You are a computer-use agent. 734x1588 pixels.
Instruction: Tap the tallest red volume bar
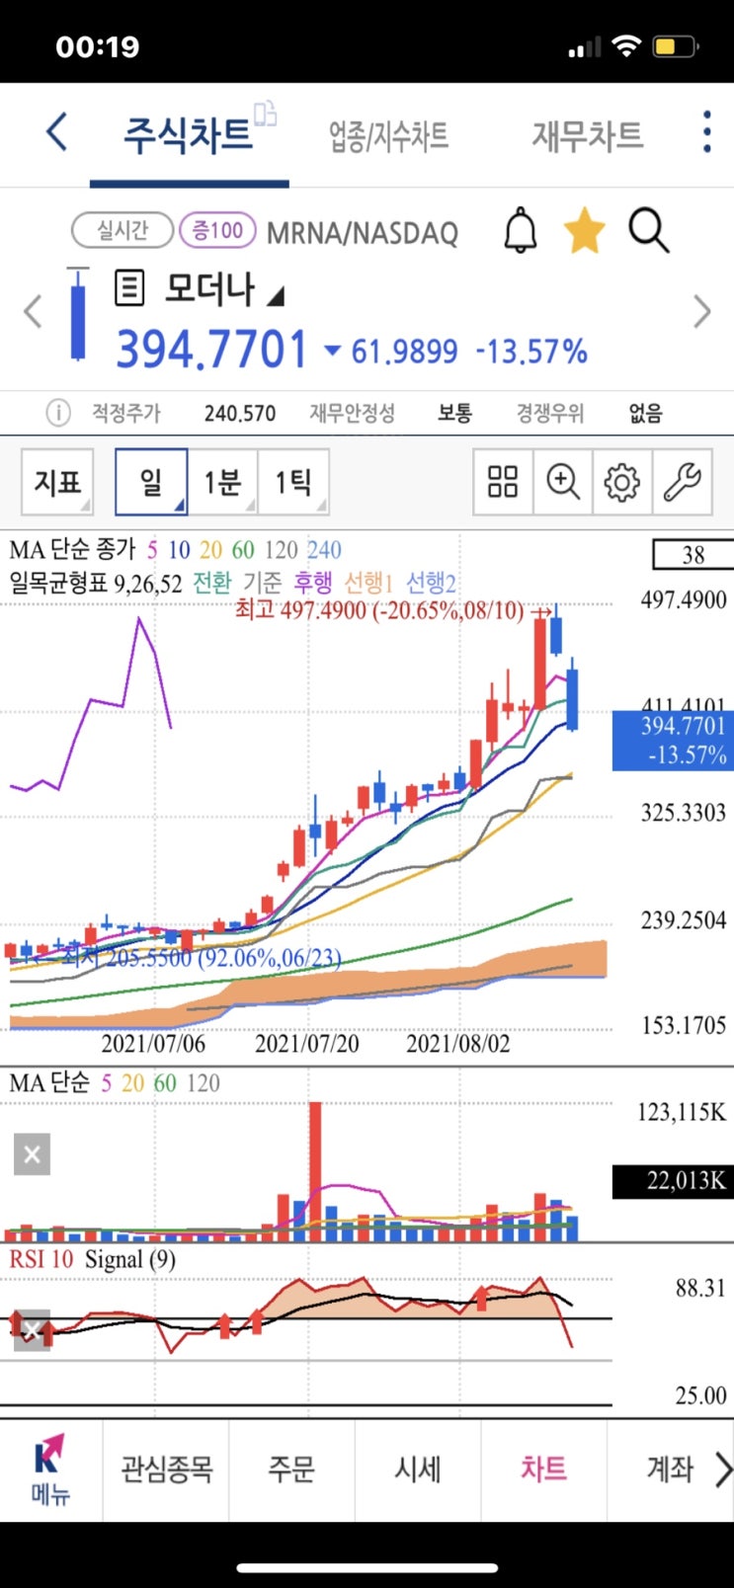pyautogui.click(x=315, y=1171)
